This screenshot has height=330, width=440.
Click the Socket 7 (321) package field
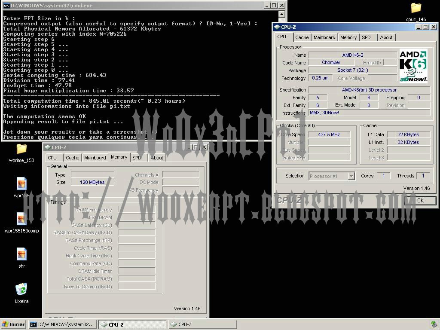coord(353,70)
